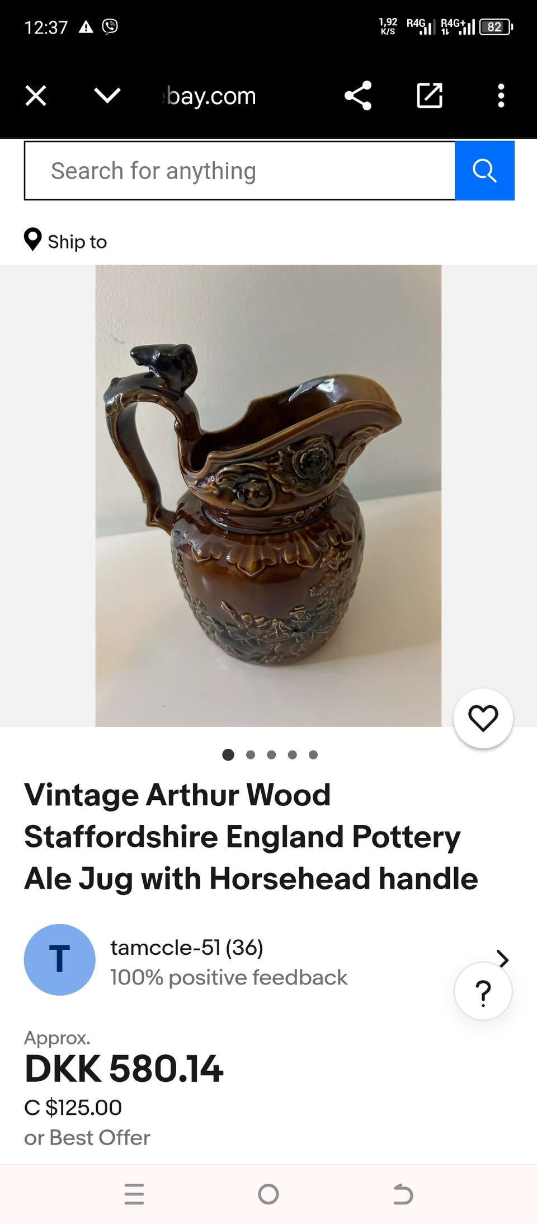537x1224 pixels.
Task: Close the in-app browser with X
Action: (36, 96)
